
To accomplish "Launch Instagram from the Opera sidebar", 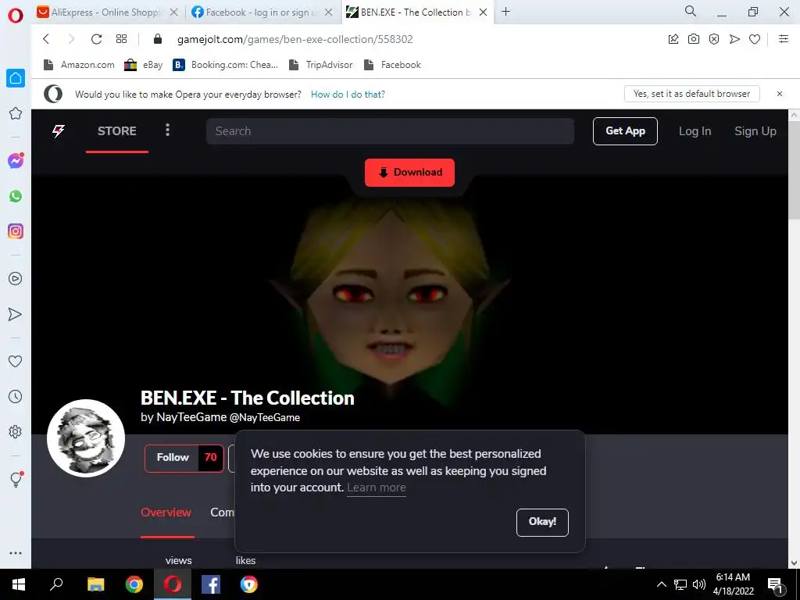I will pyautogui.click(x=16, y=231).
